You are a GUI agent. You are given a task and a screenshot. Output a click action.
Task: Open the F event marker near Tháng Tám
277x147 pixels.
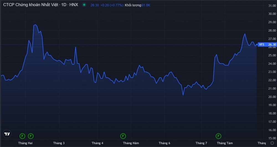[x=218, y=136]
